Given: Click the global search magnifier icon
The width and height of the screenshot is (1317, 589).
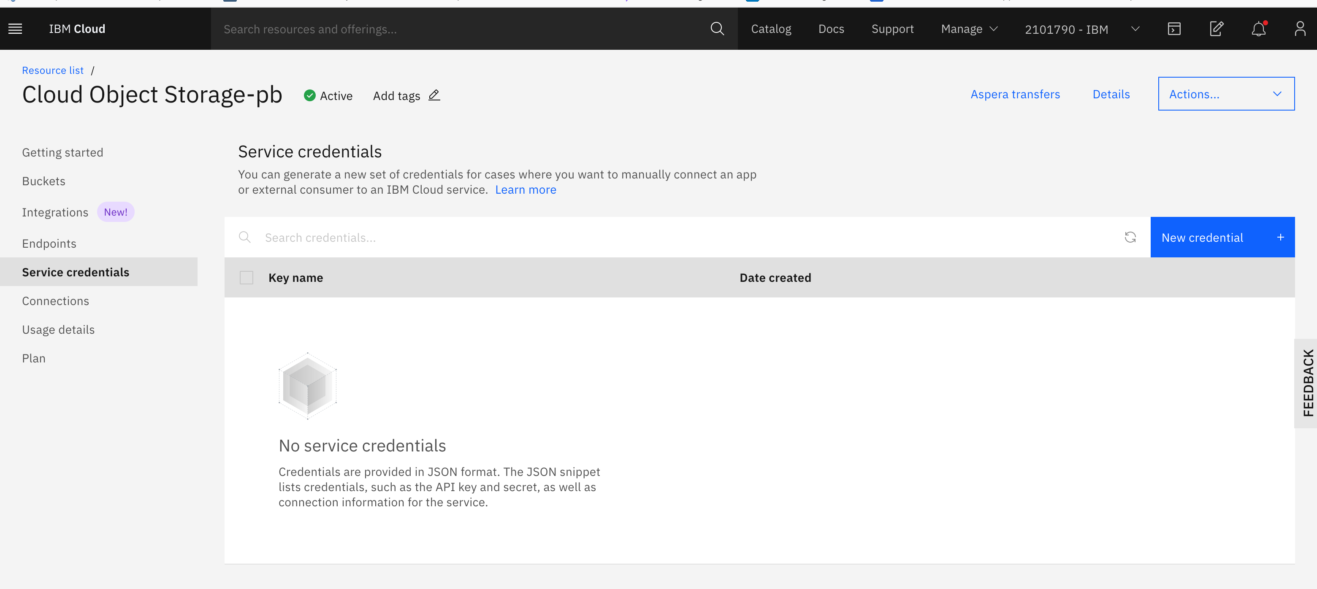Looking at the screenshot, I should point(717,29).
